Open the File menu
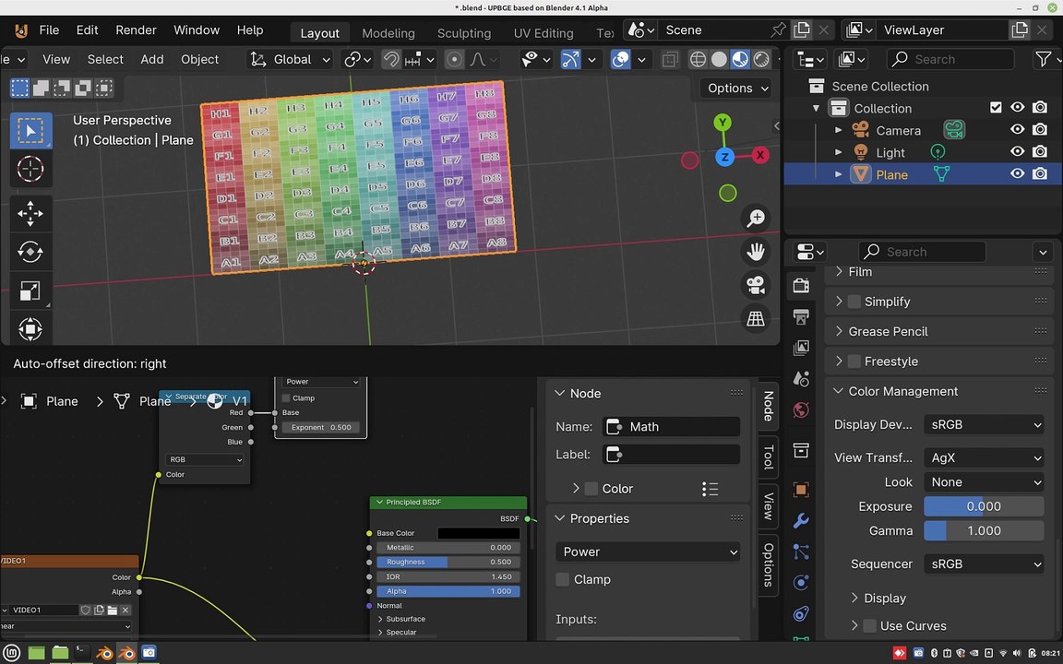This screenshot has width=1063, height=664. click(x=49, y=30)
